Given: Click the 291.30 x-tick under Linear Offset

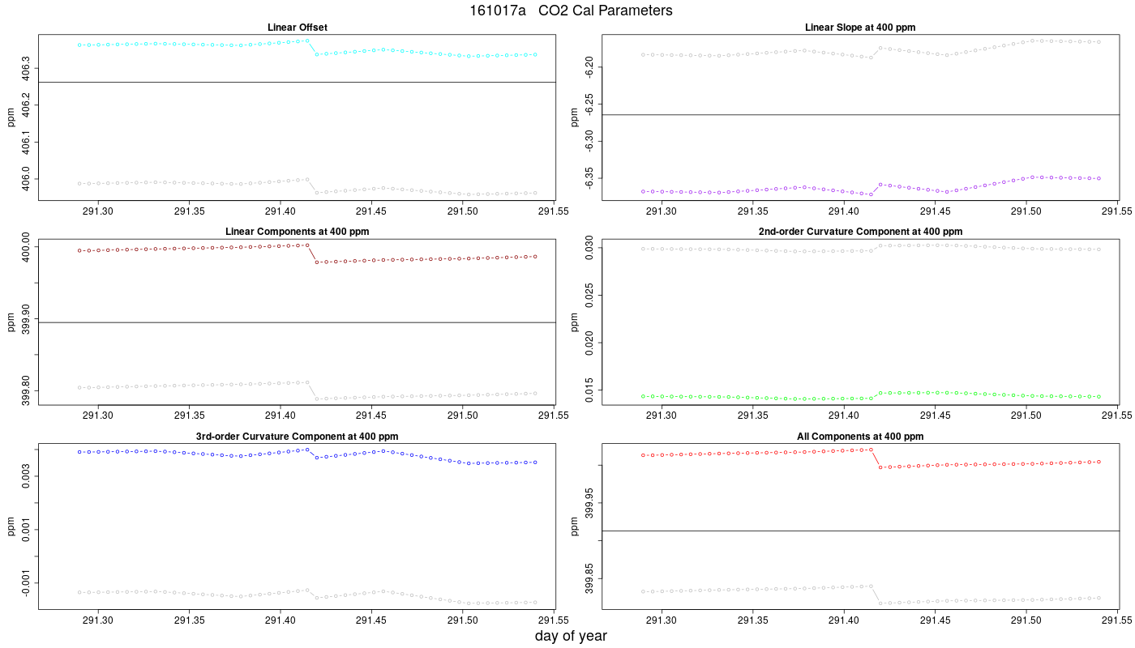Looking at the screenshot, I should pos(98,211).
